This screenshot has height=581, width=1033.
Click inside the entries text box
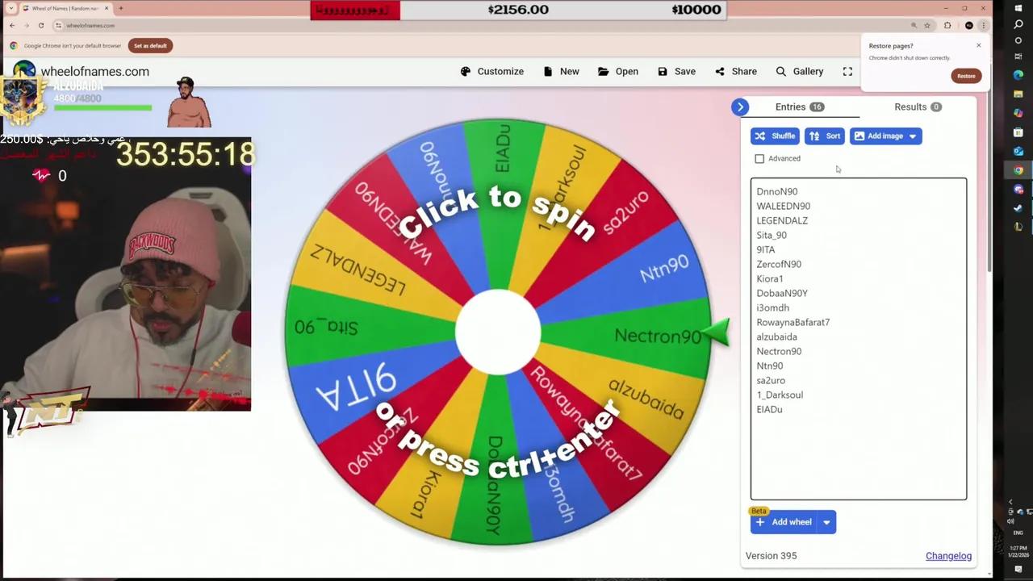(x=859, y=339)
